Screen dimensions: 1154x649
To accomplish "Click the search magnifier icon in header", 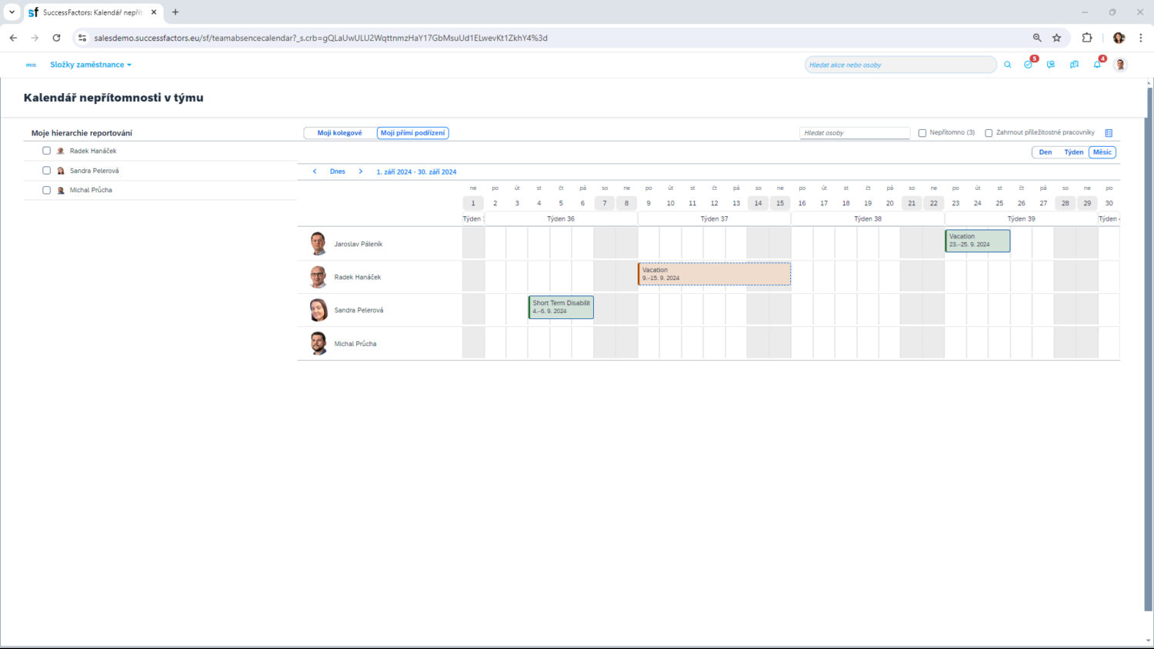I will (1007, 65).
